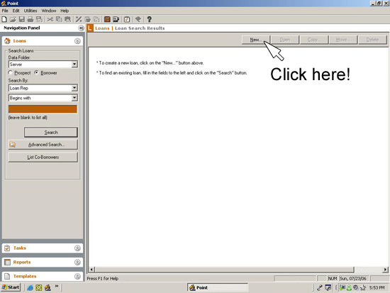
Task: Click the orange search text input field
Action: 43,109
